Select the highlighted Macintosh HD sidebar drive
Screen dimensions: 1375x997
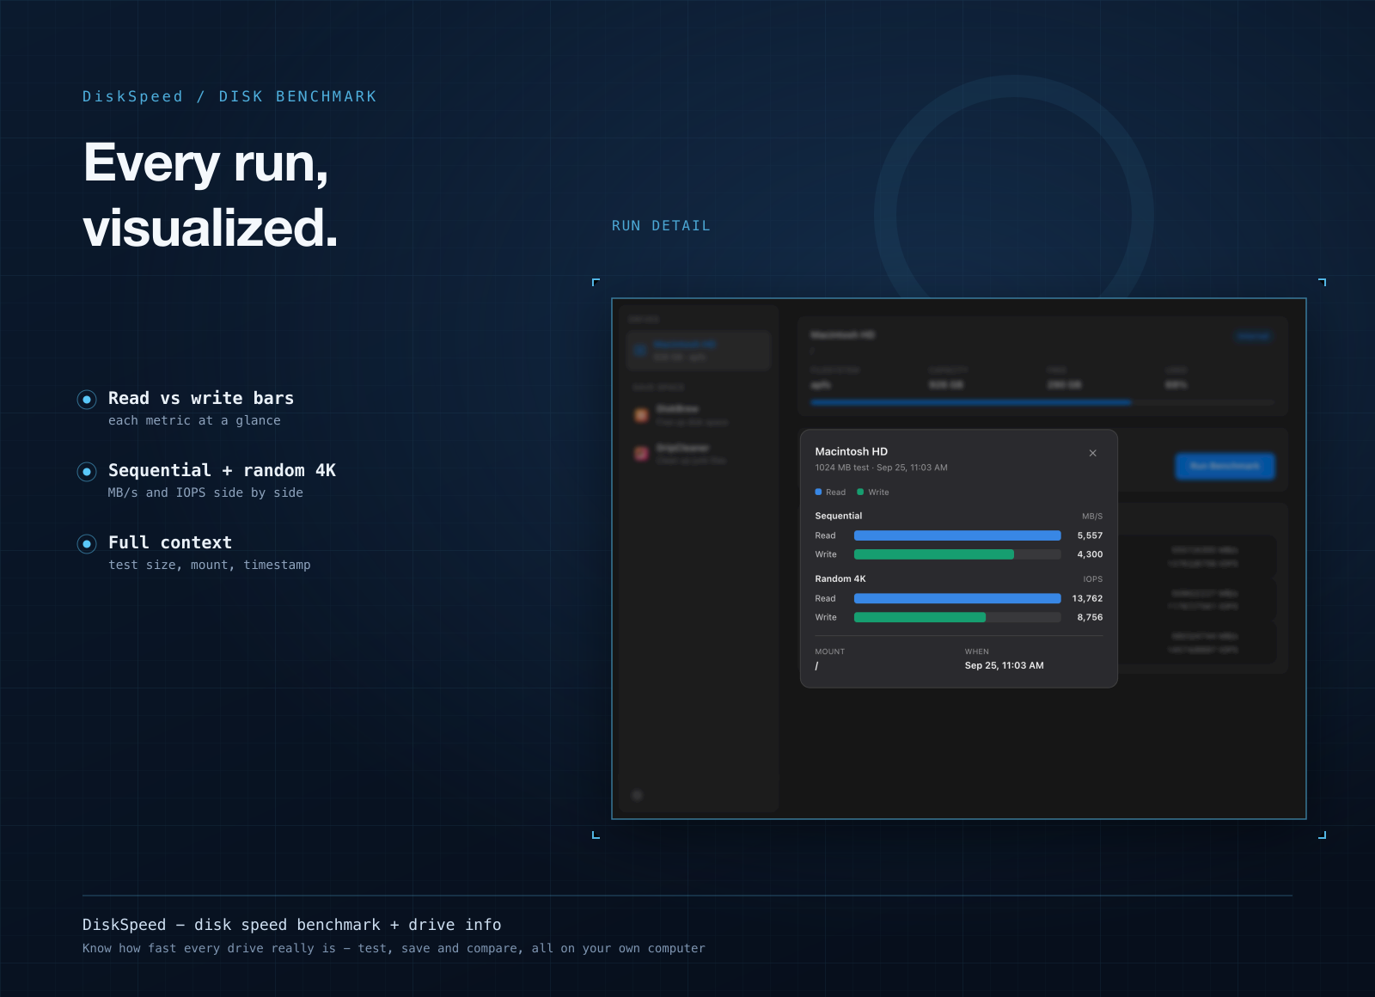click(699, 351)
